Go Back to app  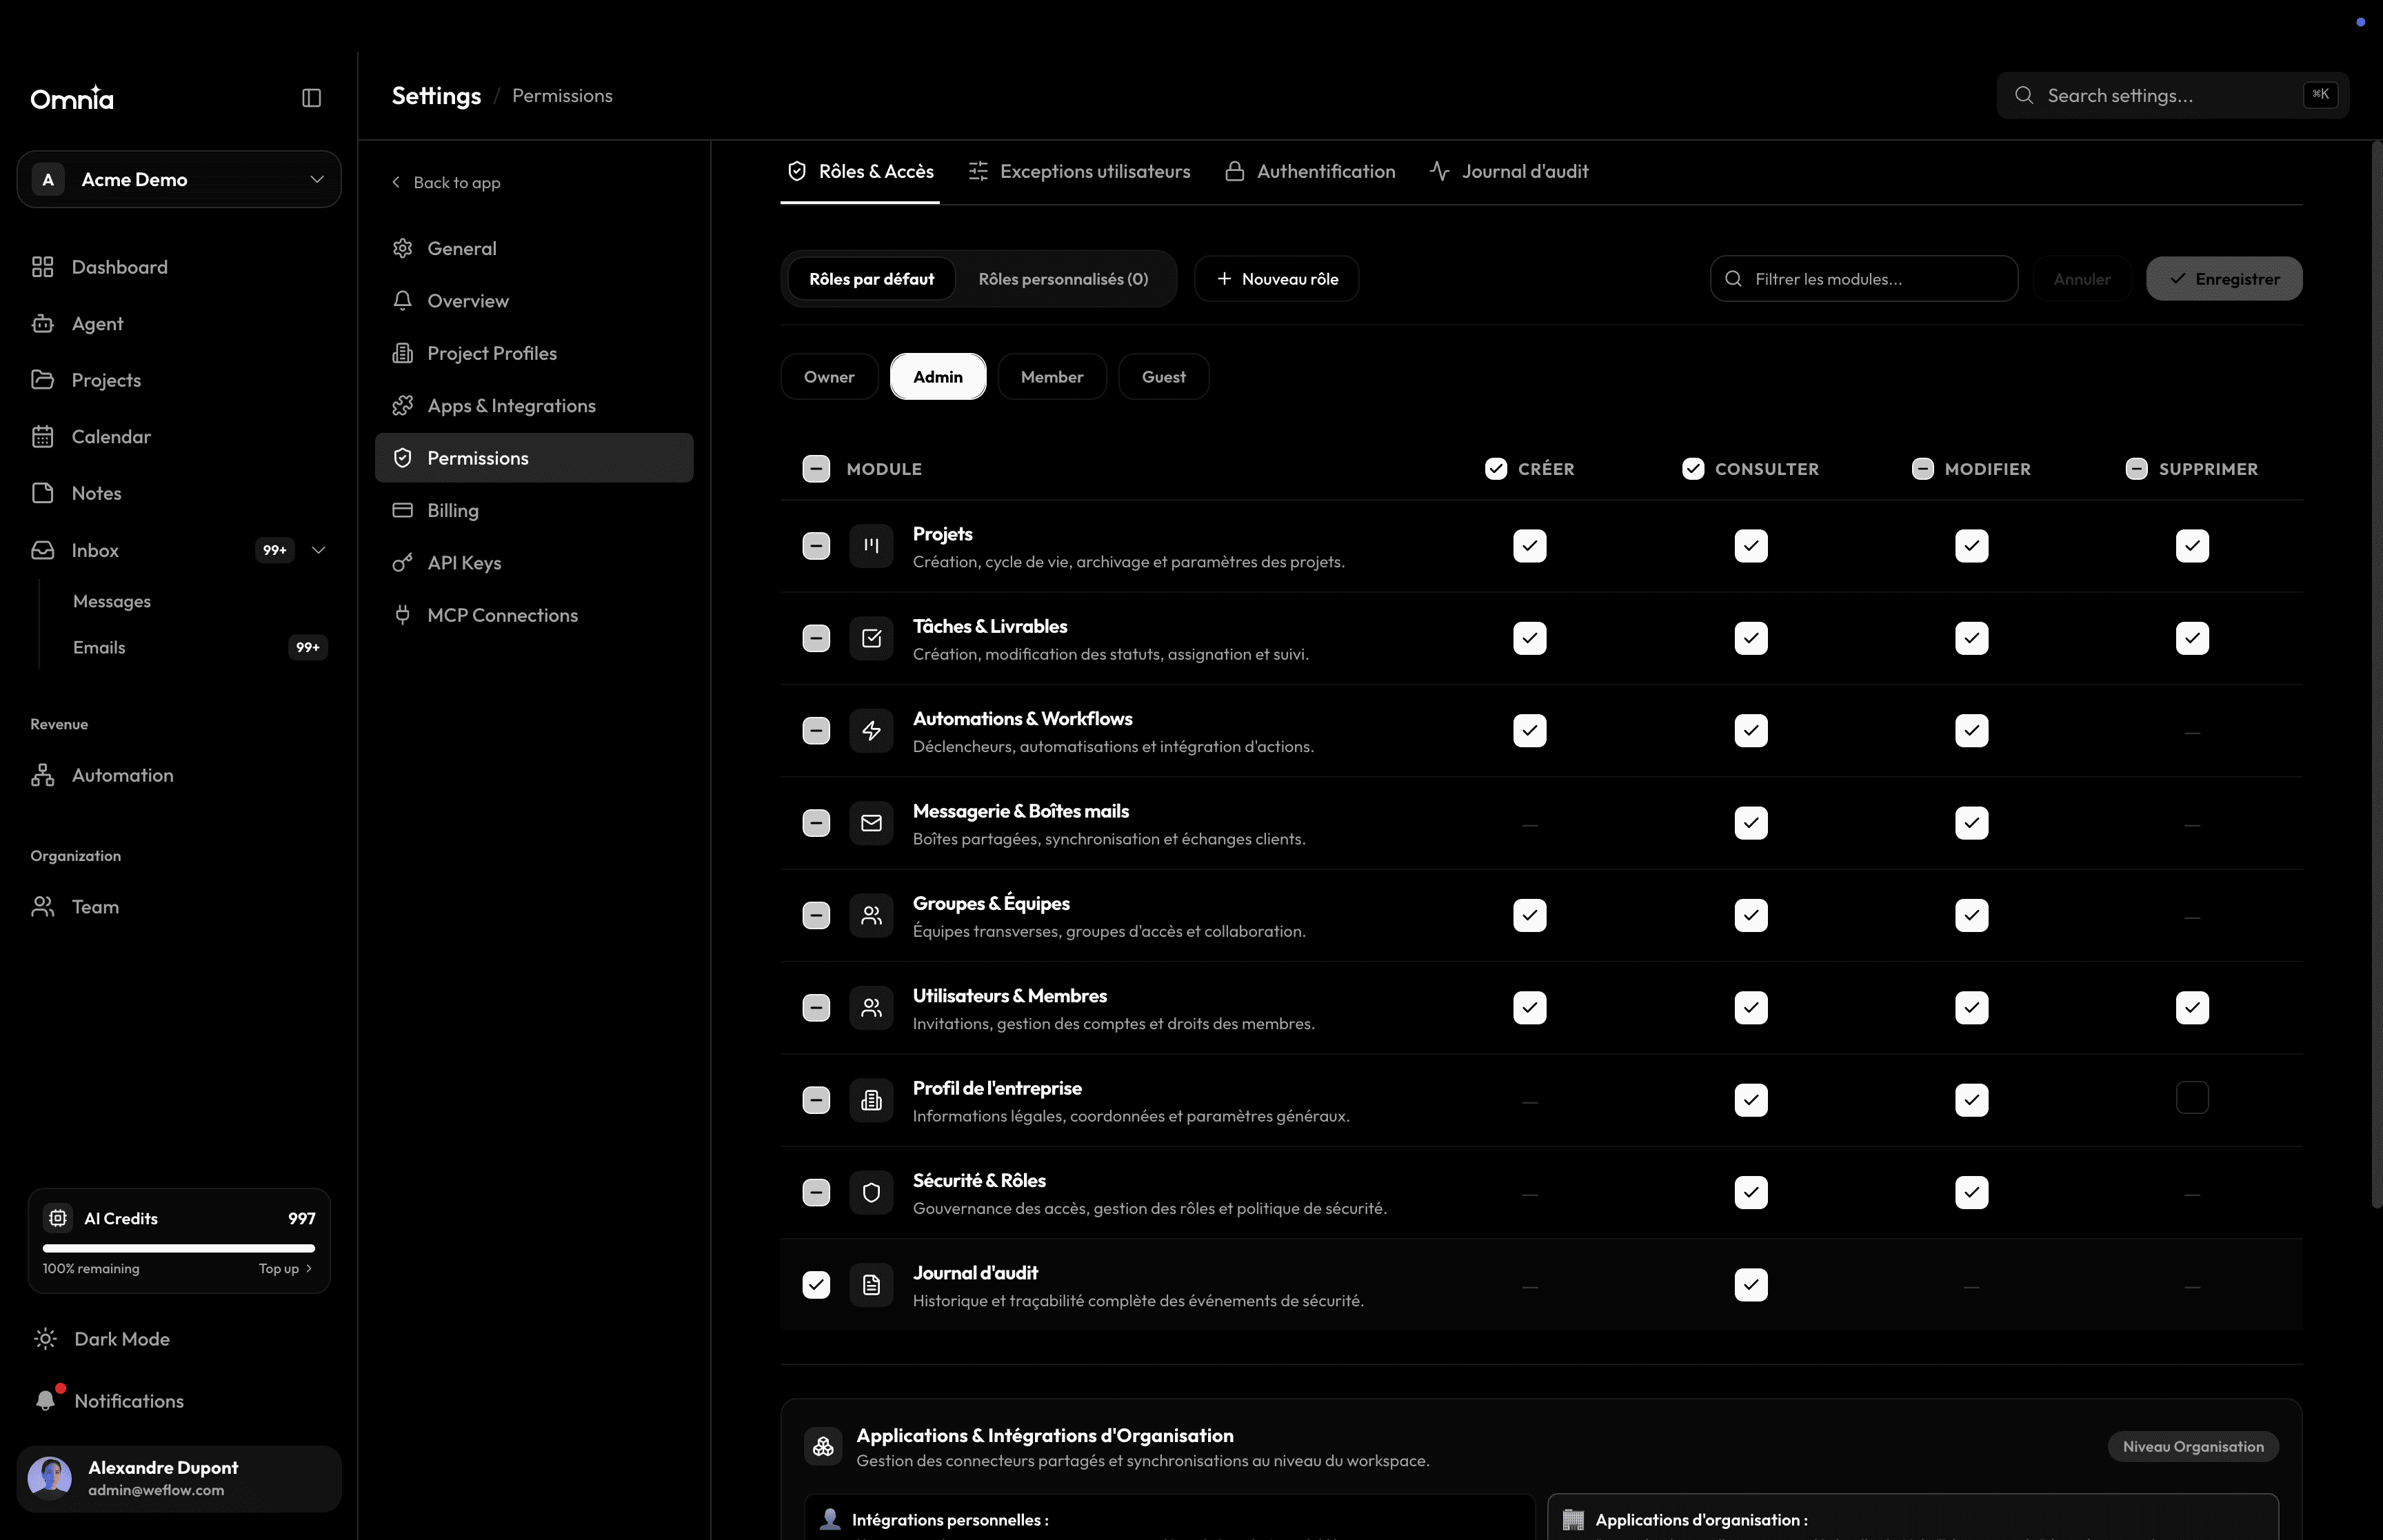point(446,183)
